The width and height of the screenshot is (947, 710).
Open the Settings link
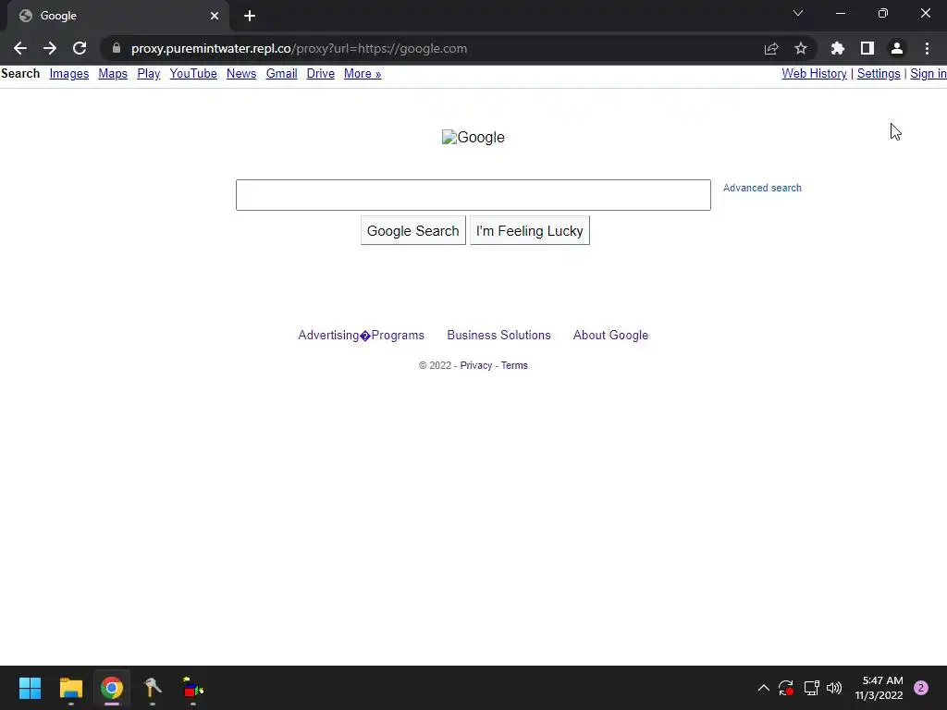(x=879, y=74)
